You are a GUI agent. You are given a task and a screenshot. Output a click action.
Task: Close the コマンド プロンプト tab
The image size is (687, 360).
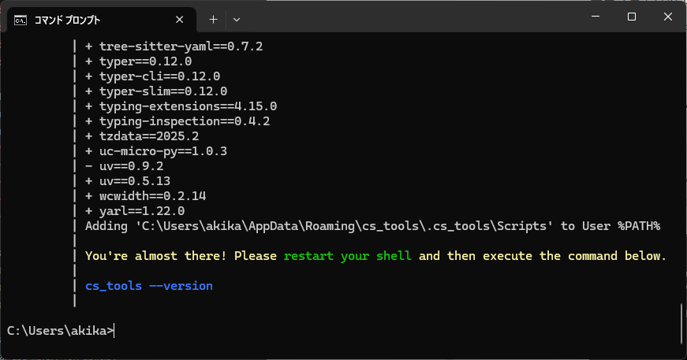[181, 19]
